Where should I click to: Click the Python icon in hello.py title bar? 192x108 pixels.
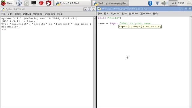coord(99,9)
